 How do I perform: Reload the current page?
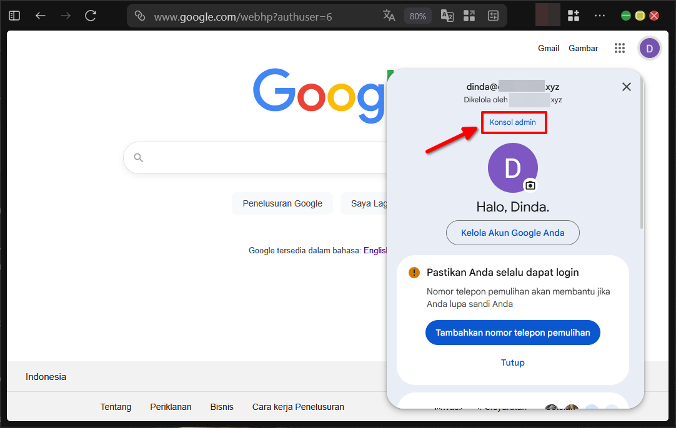(x=90, y=15)
